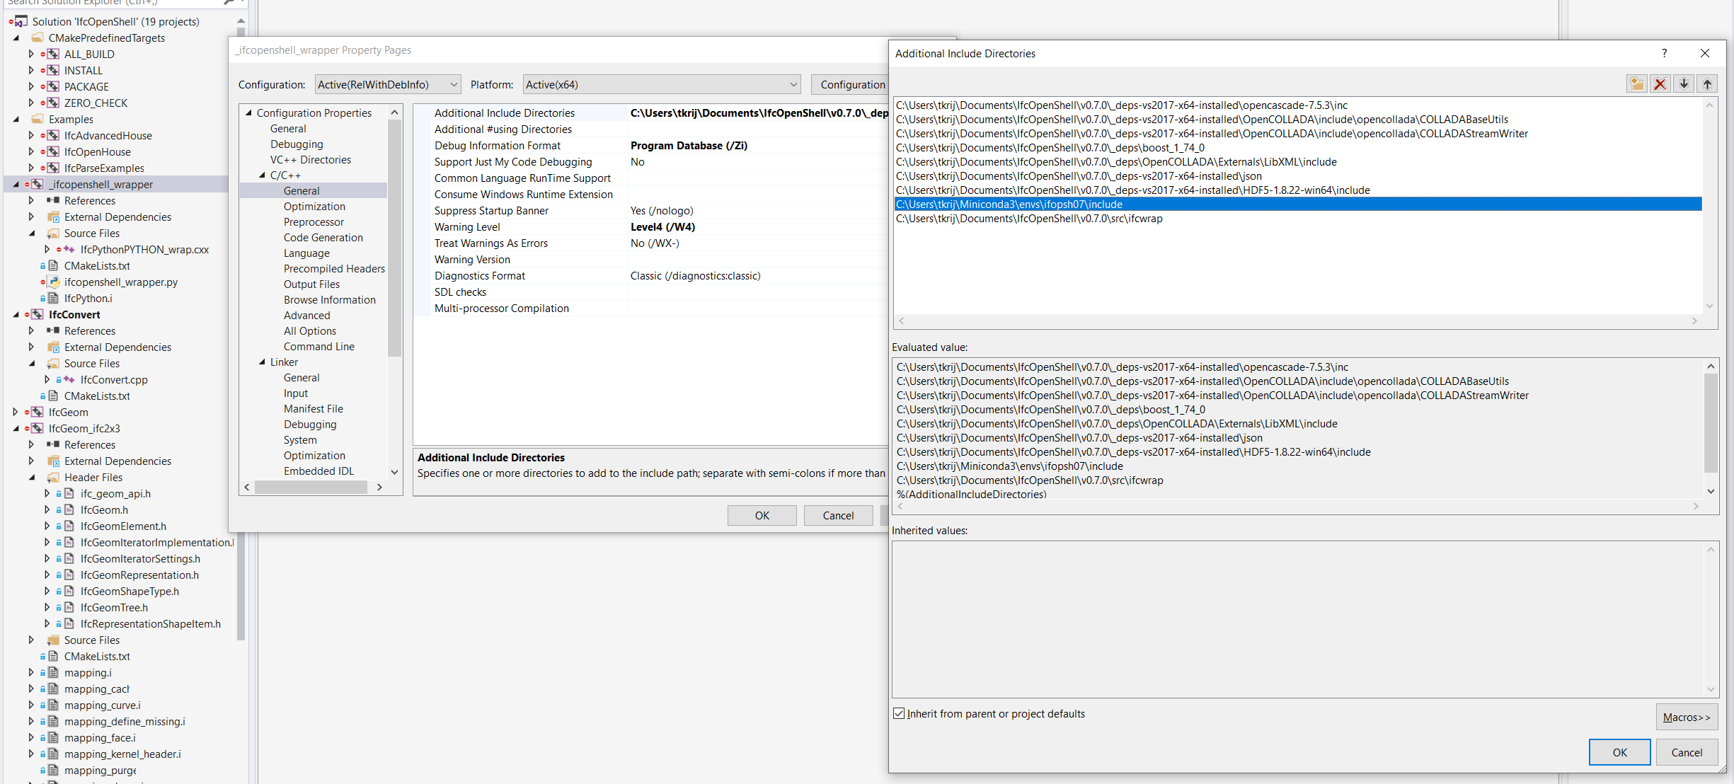Viewport: 1734px width, 784px height.
Task: Move the selected directory up using arrow icon
Action: click(1708, 83)
